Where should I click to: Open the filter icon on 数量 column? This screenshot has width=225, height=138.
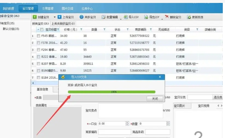[x=104, y=30]
